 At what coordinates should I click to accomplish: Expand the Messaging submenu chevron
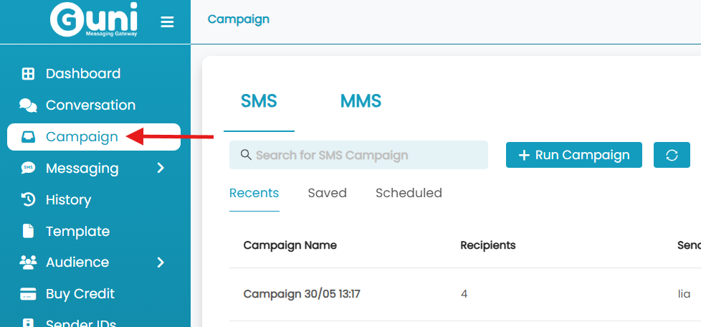tap(161, 169)
